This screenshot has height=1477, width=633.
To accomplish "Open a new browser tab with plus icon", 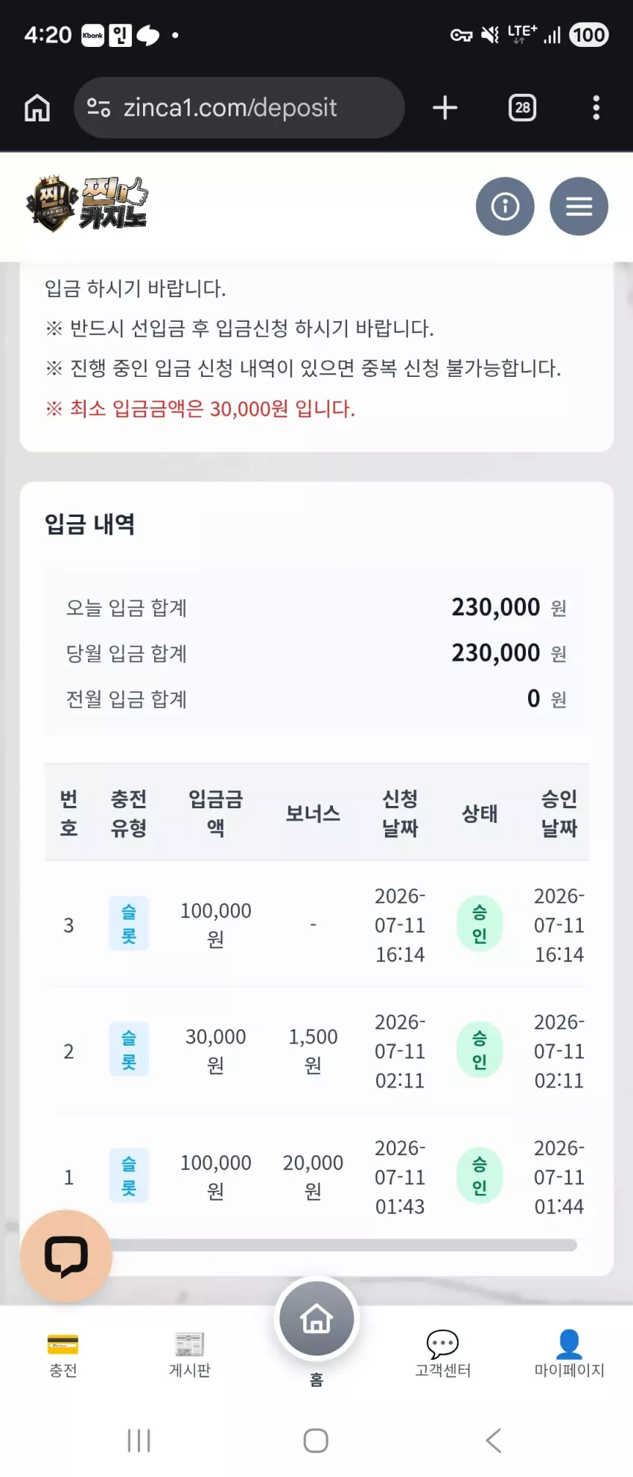I will (x=445, y=108).
